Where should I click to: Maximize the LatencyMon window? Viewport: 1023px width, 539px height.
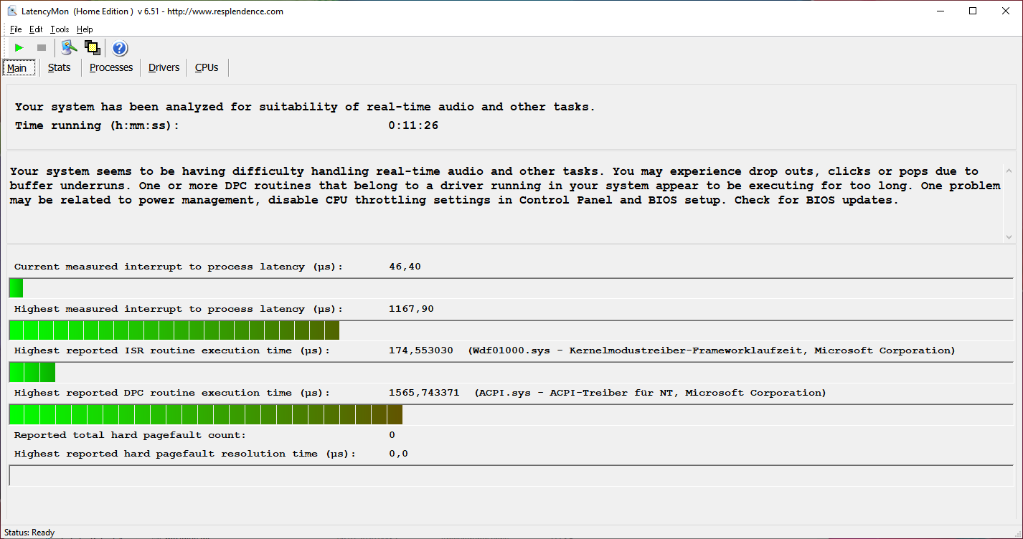coord(973,11)
